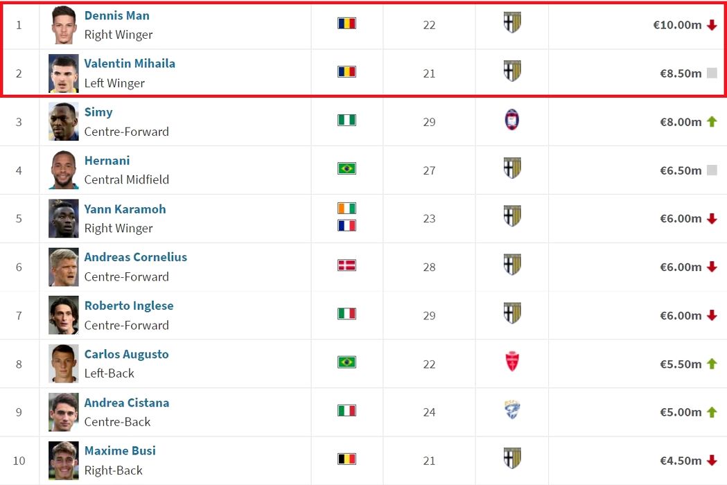Viewport: 727px width, 485px height.
Task: Open the Valentin Mihaila name link
Action: (130, 63)
